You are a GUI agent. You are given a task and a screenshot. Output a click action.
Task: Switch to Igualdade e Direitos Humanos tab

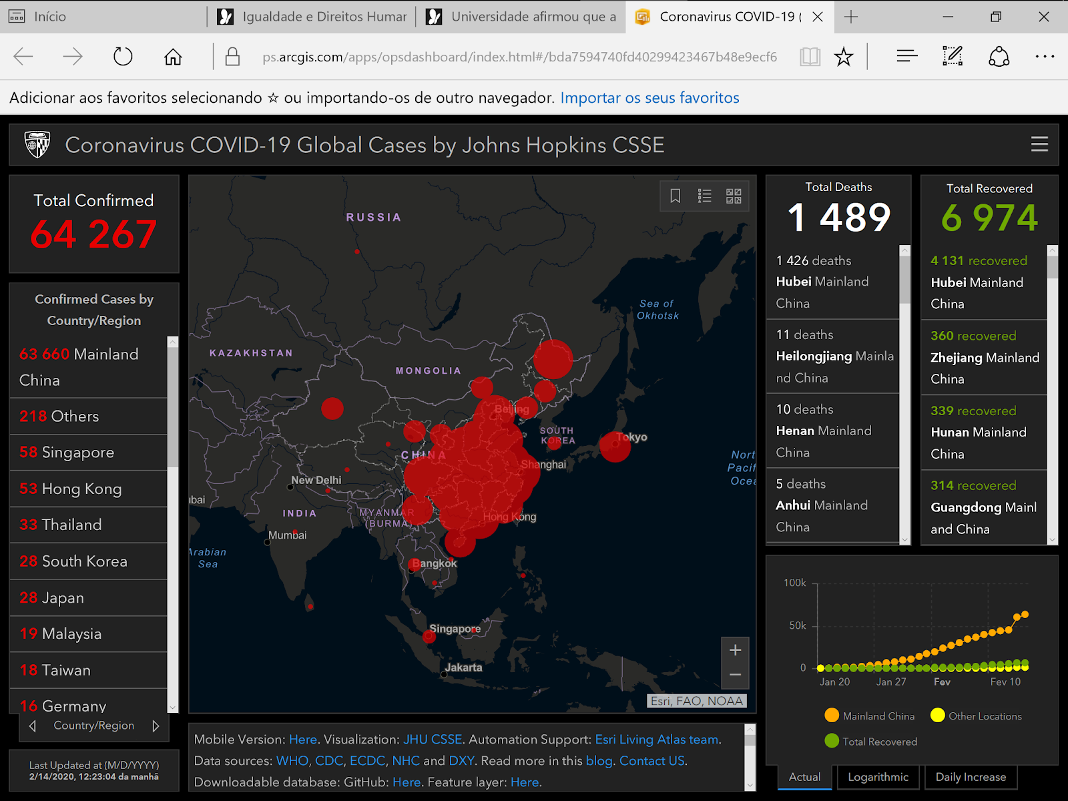pos(312,17)
